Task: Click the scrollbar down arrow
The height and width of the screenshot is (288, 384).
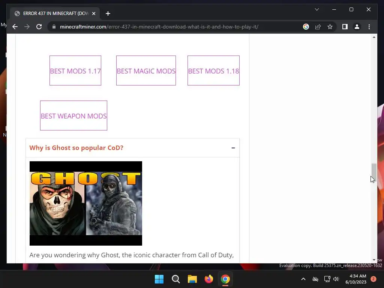Action: point(374,260)
